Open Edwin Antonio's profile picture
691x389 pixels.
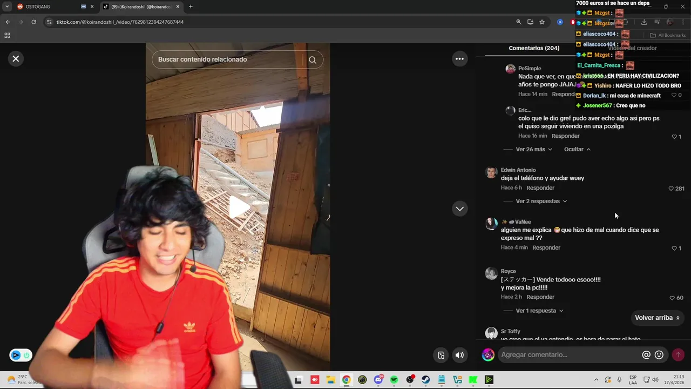pyautogui.click(x=491, y=172)
